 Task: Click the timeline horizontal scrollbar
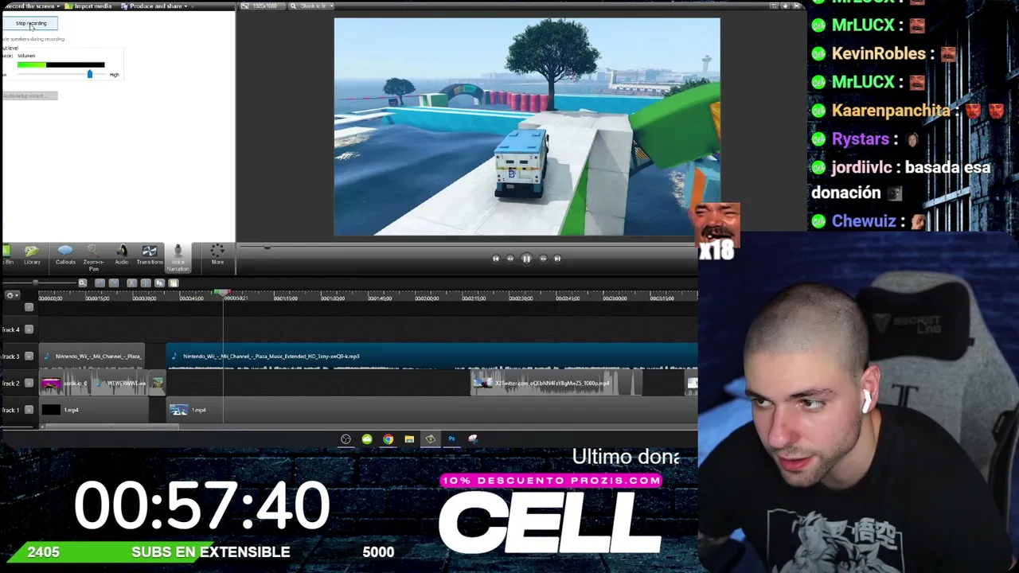[x=111, y=427]
